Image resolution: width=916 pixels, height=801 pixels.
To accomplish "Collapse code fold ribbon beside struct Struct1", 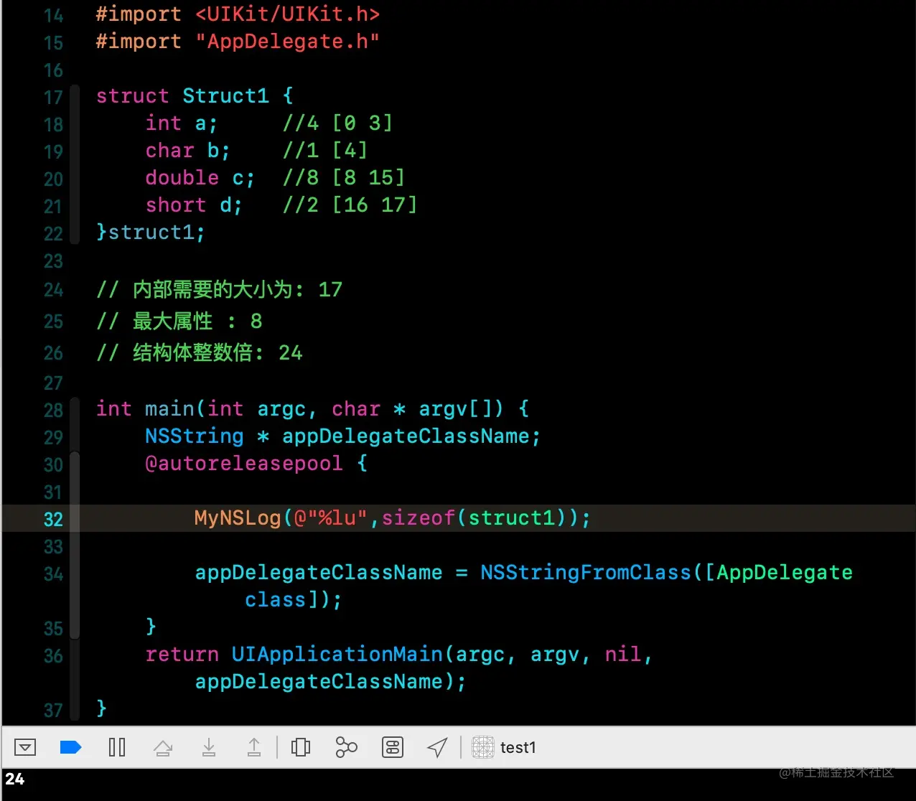I will click(75, 164).
